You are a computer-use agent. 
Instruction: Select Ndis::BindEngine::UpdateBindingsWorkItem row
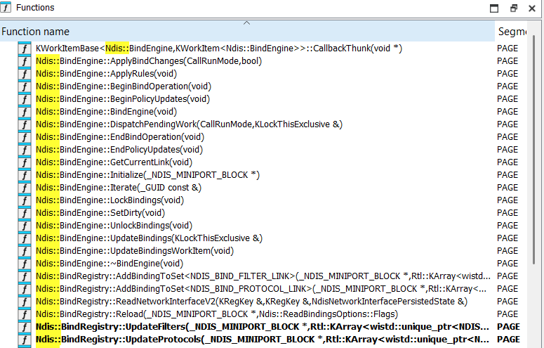coord(135,251)
